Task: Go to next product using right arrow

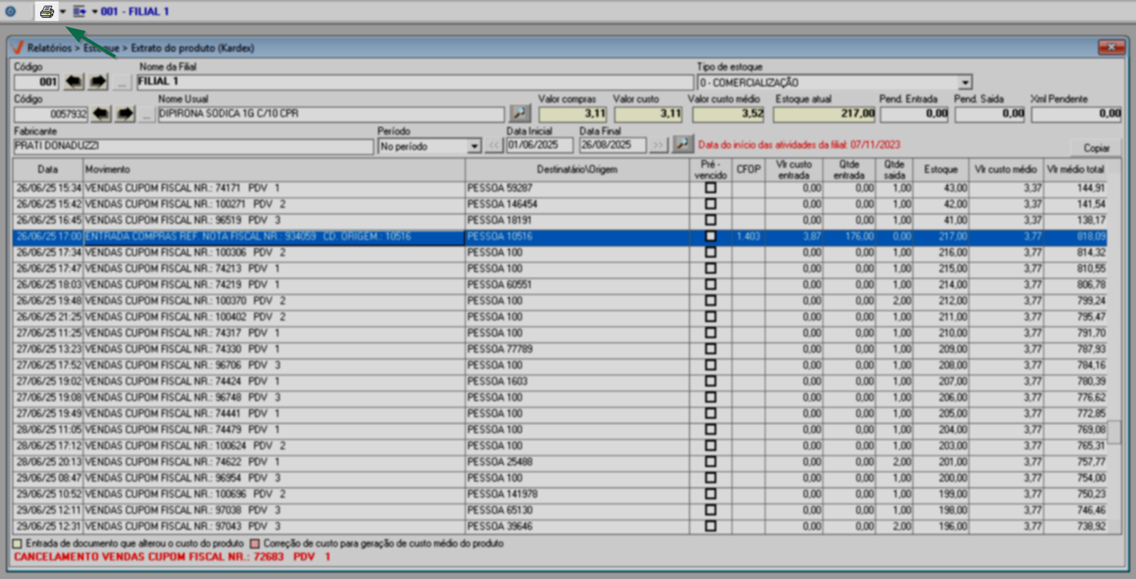Action: point(125,114)
